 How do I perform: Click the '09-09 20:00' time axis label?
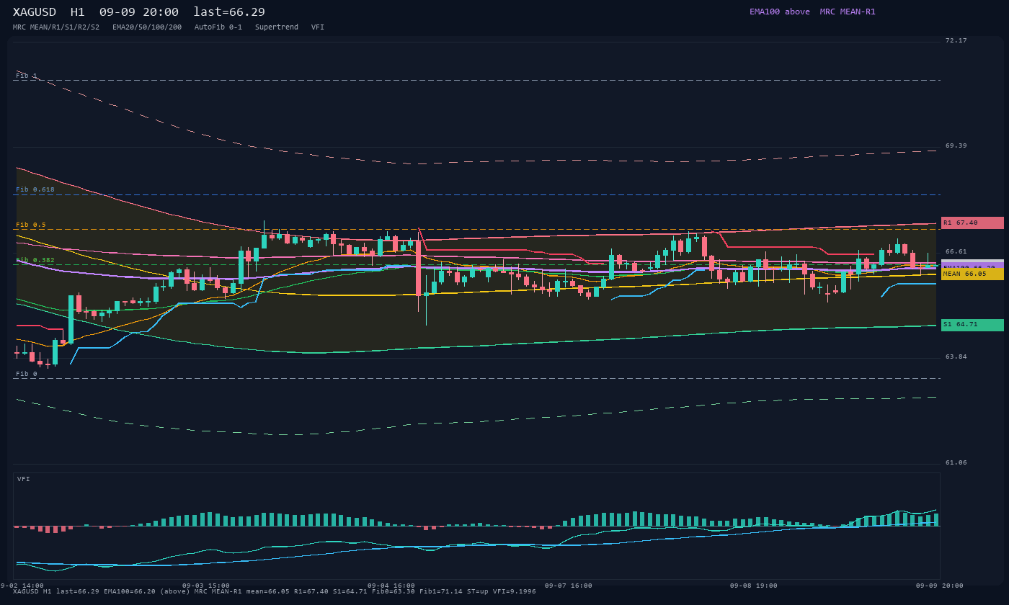coord(940,586)
